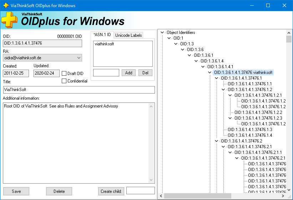Toggle the Confidential checkbox
Screen dimensions: 293x200
(x=64, y=81)
